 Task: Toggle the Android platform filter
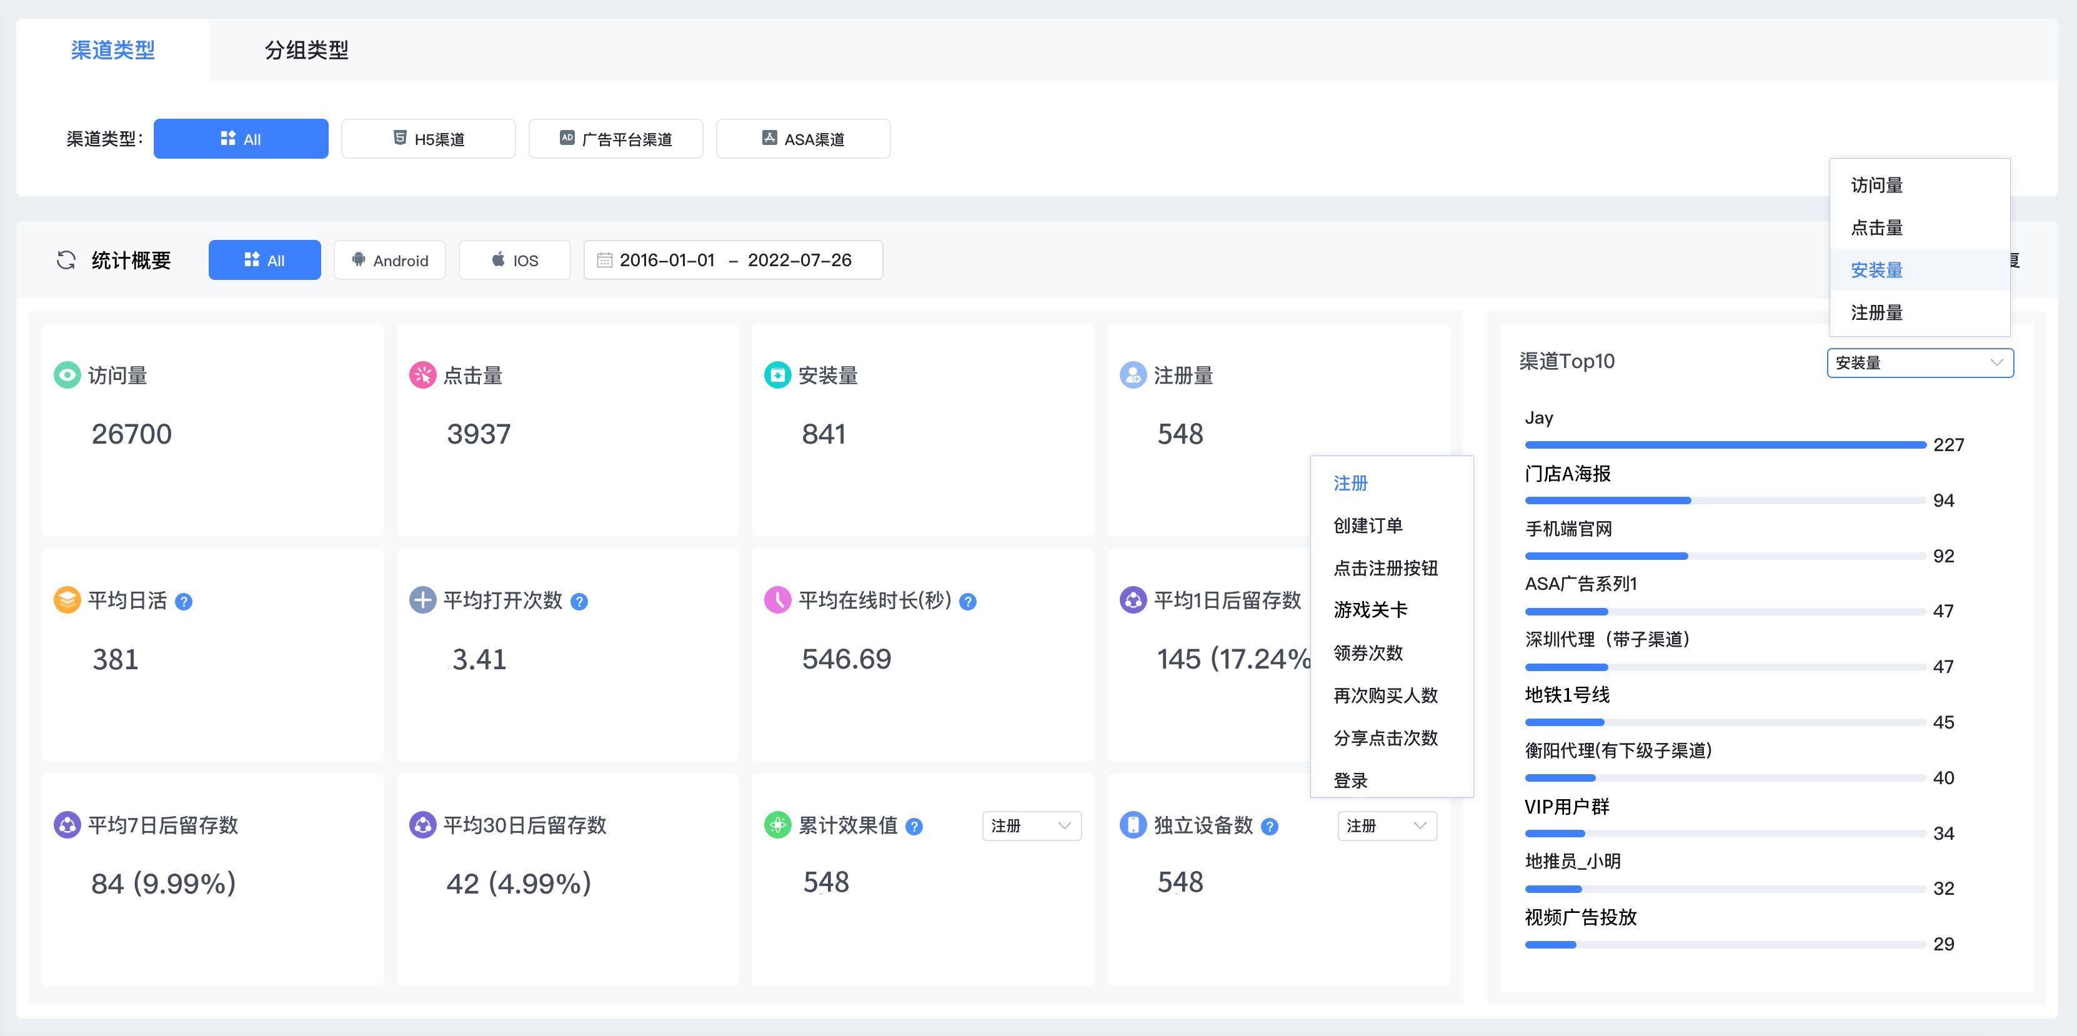coord(389,259)
